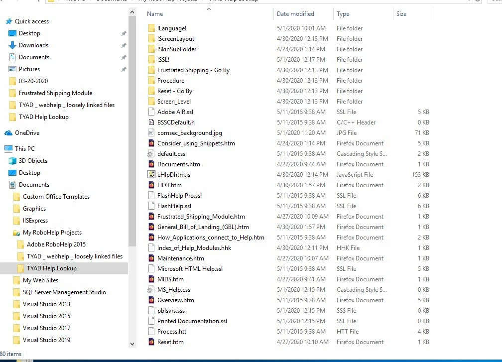Select the !ScreenLayout! folder name

click(176, 39)
